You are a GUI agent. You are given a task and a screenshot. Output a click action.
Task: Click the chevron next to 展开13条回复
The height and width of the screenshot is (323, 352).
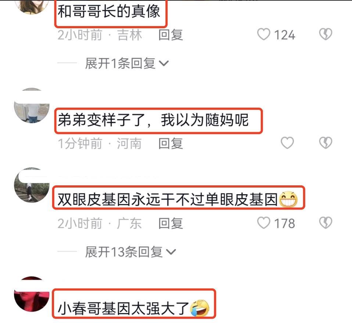(171, 252)
